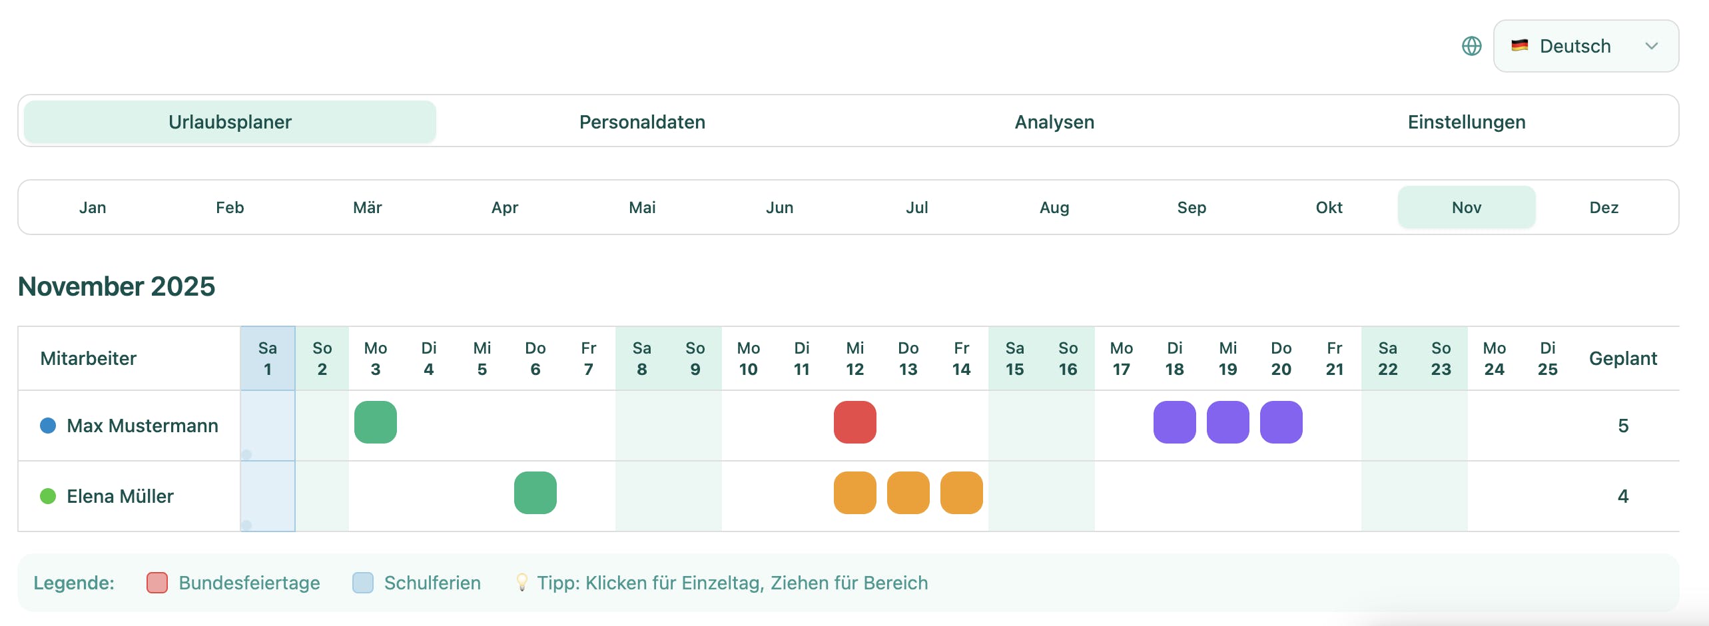Click Max's green vacation block on Mo 3
The width and height of the screenshot is (1709, 626).
point(376,421)
